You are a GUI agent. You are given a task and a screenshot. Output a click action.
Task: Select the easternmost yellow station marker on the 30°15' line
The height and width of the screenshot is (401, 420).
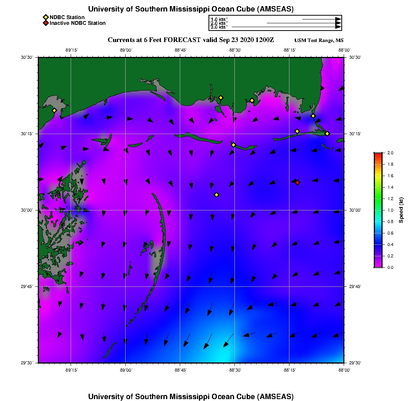coord(327,134)
